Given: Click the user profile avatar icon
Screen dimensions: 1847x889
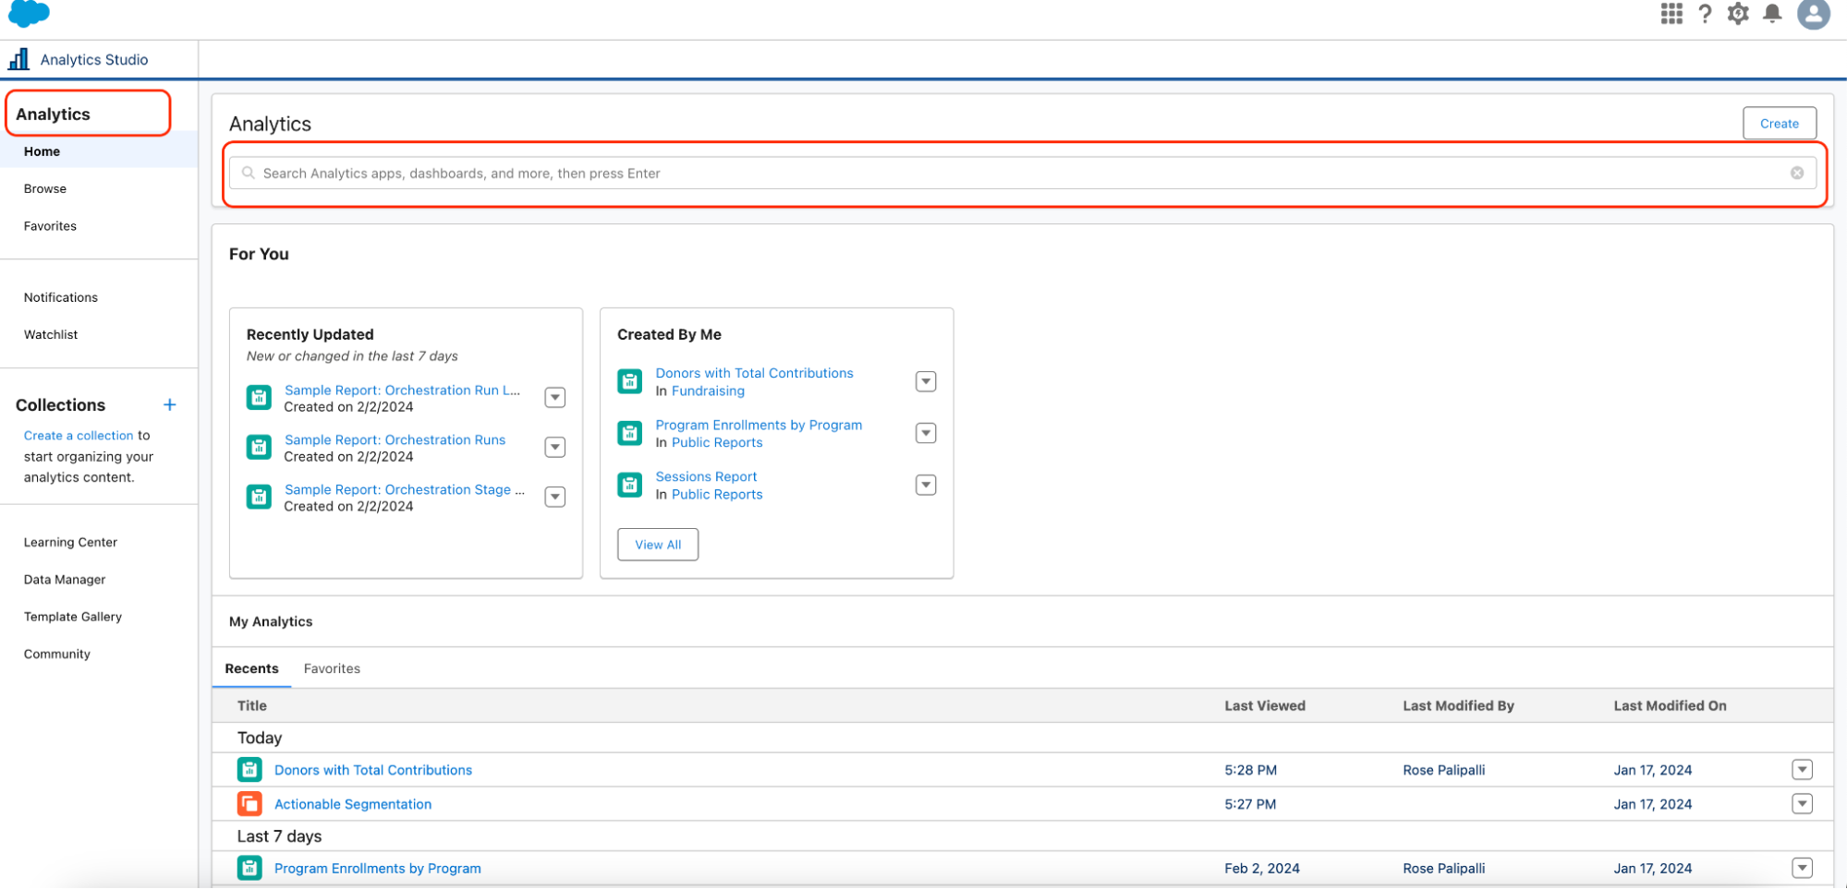Looking at the screenshot, I should pyautogui.click(x=1813, y=14).
